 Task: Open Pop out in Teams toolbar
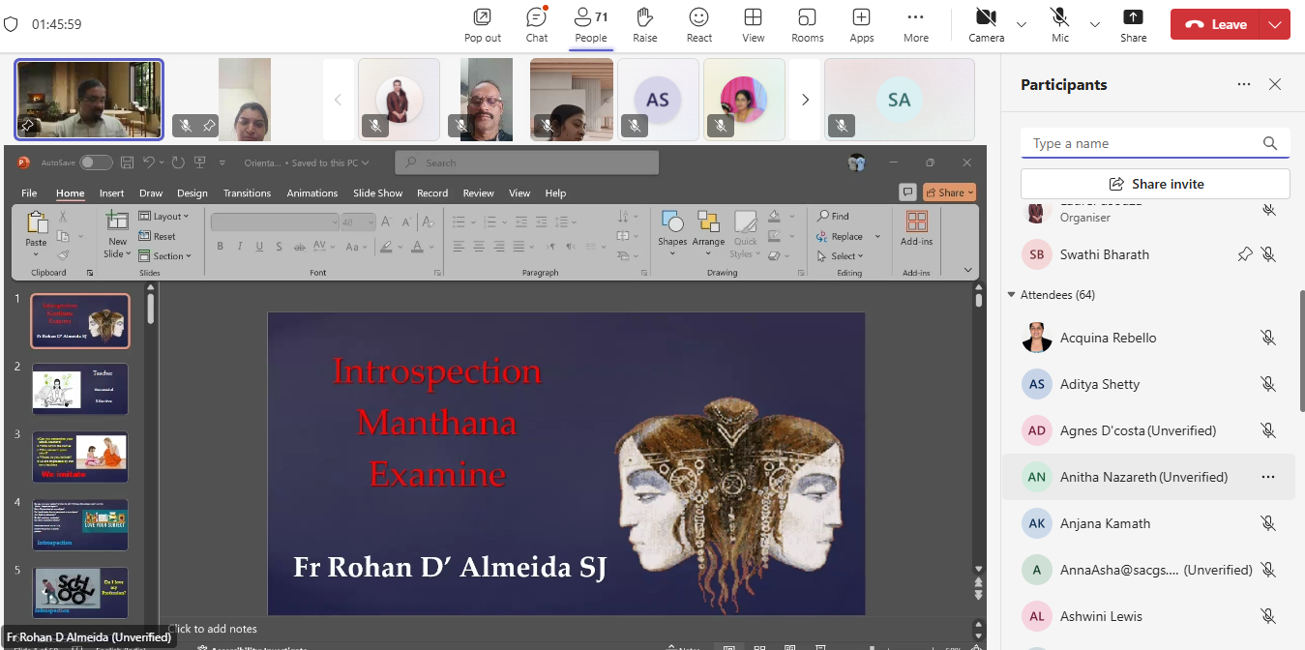(482, 25)
